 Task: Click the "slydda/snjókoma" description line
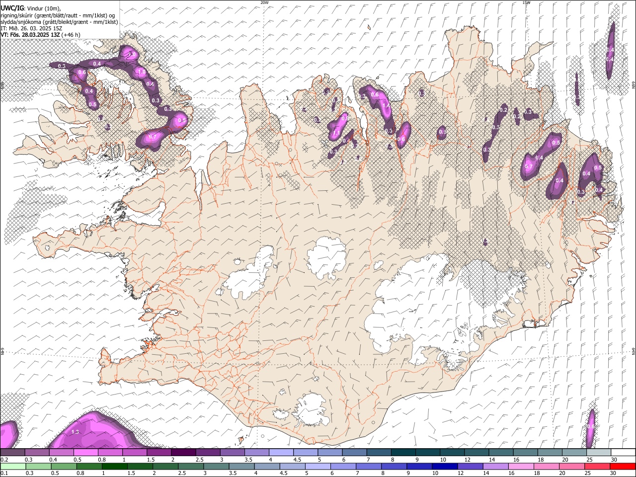(x=59, y=22)
